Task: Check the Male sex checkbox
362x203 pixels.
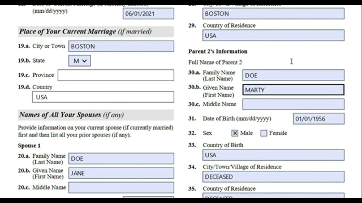Action: click(x=235, y=133)
